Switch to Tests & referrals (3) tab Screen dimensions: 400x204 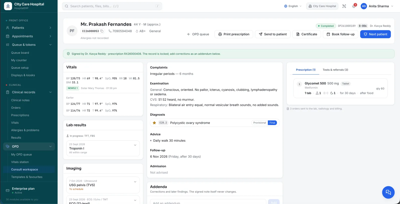[x=335, y=70]
